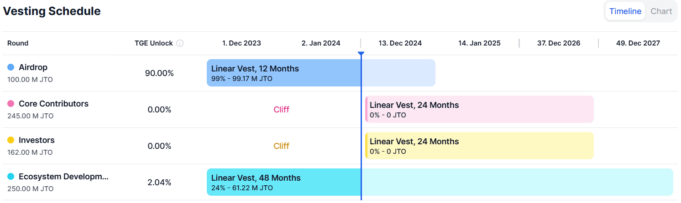Click the yellow Investors round dot
Screen dimensions: 681x203
pyautogui.click(x=11, y=140)
